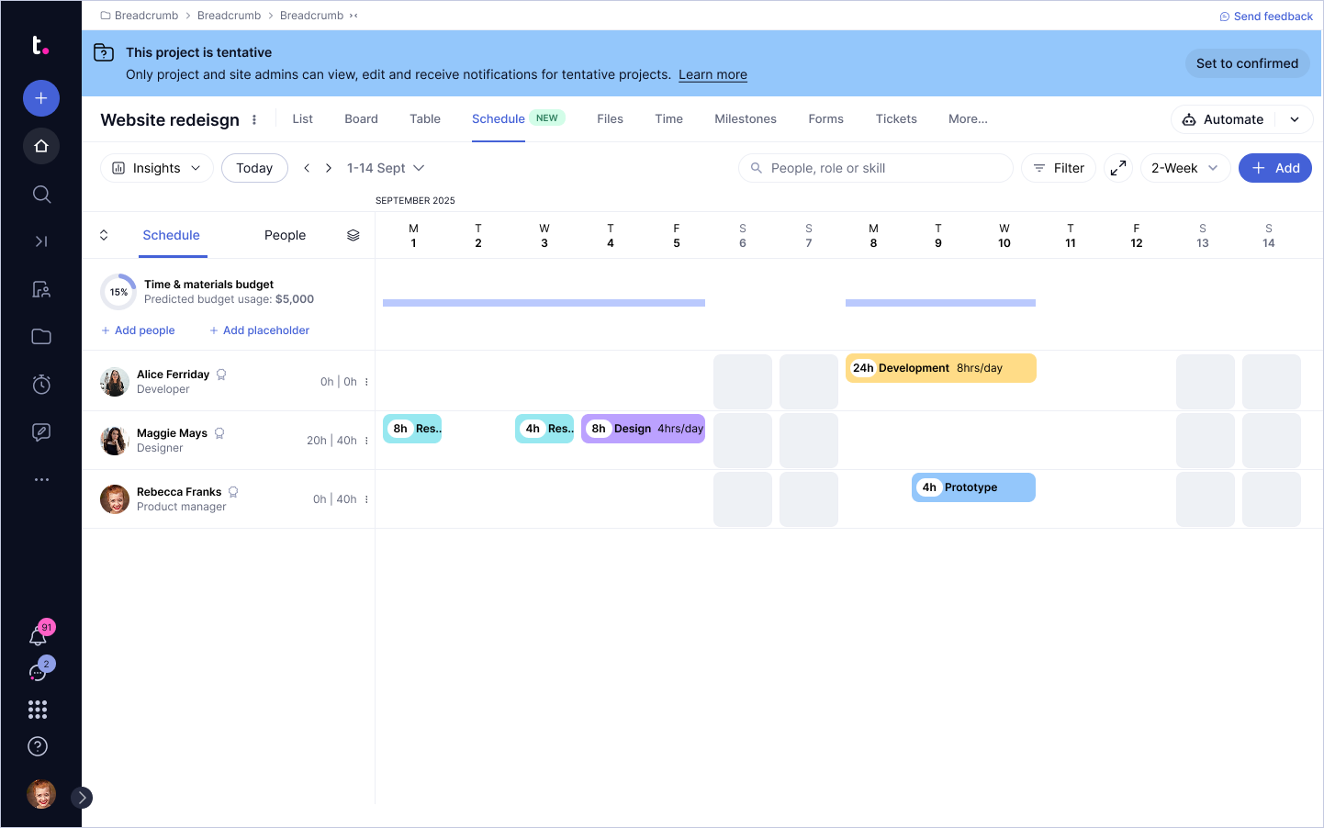Click the fullscreen expand arrows icon
1324x828 pixels.
pyautogui.click(x=1117, y=168)
